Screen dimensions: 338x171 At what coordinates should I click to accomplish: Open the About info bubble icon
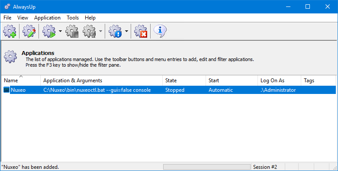[160, 32]
